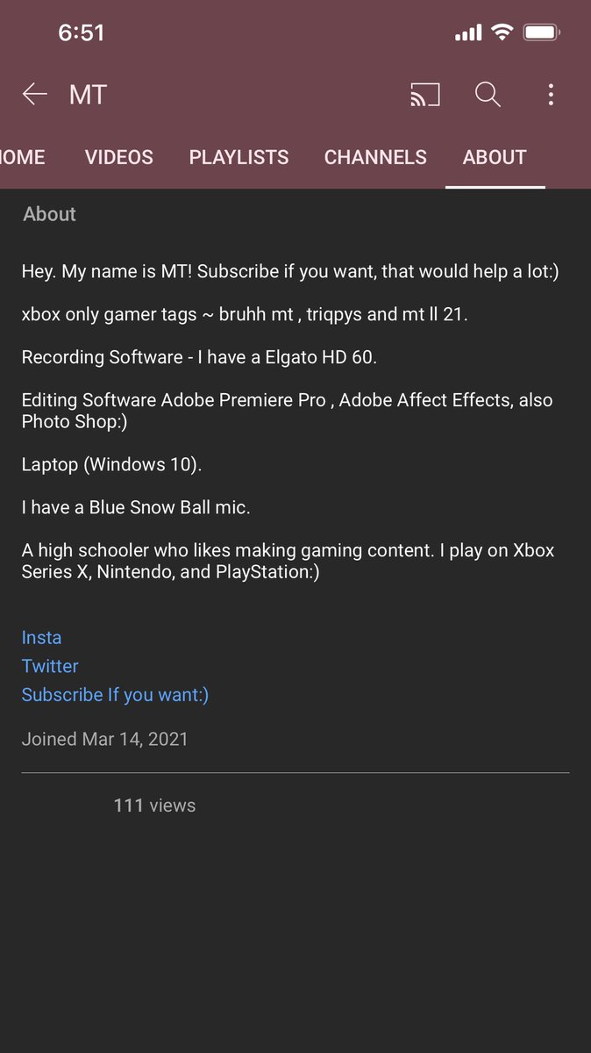
Task: Tap the back arrow icon
Action: coord(34,94)
